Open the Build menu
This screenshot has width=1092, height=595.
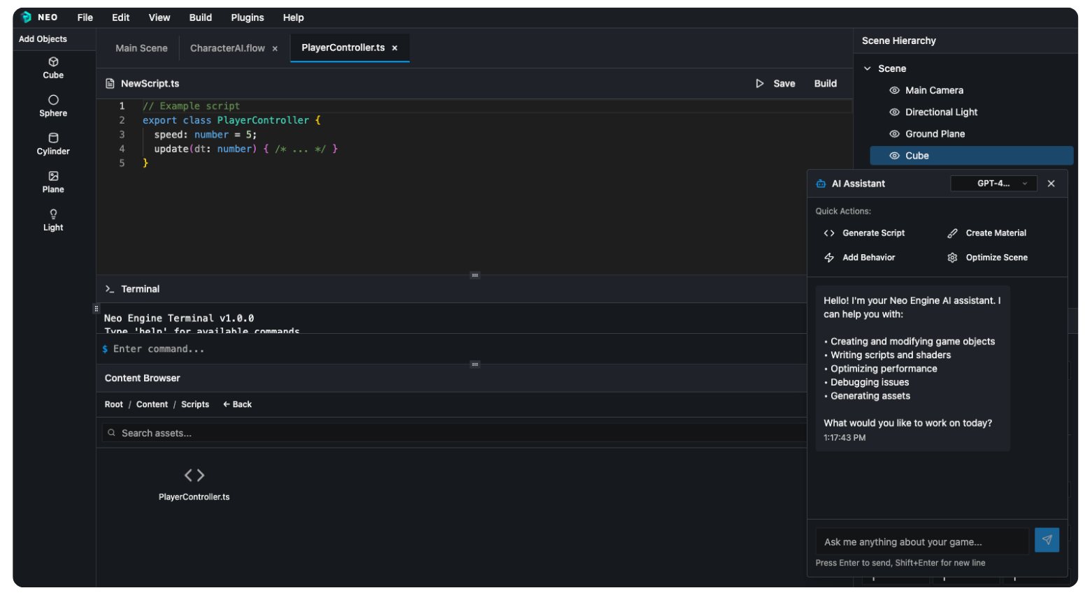pos(201,17)
